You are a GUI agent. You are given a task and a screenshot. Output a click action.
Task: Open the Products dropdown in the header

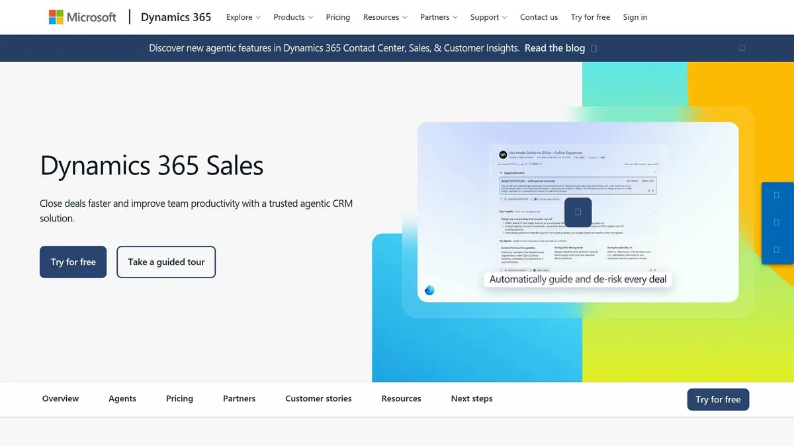[x=293, y=17]
